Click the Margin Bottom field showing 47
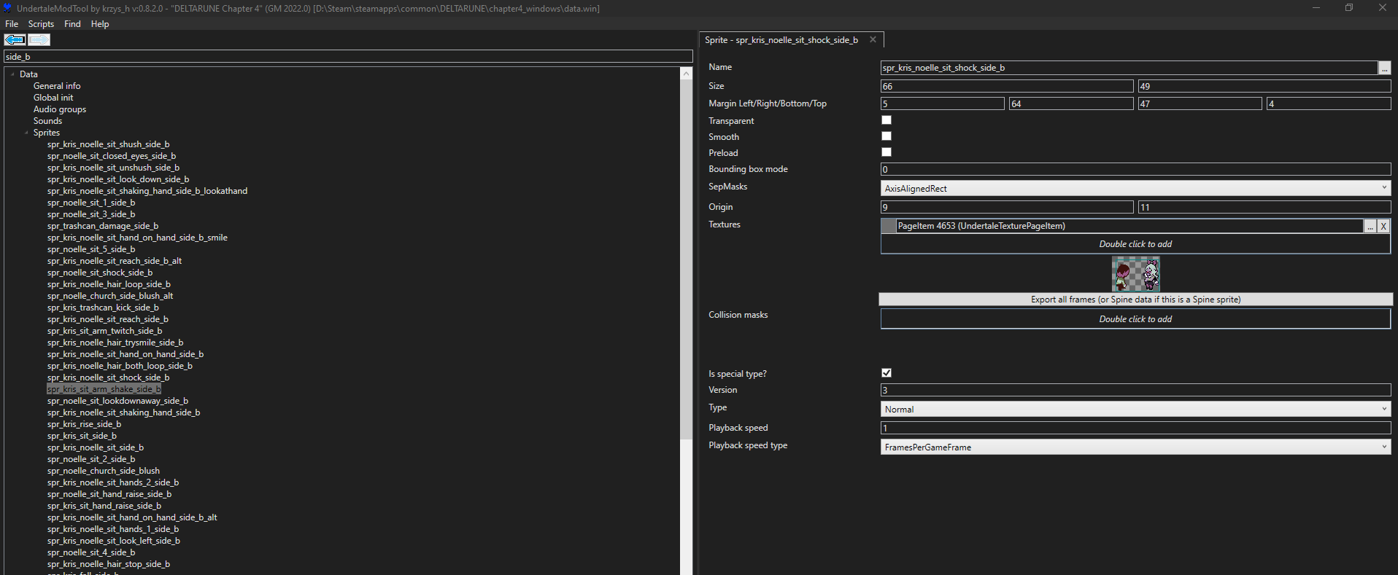 coord(1200,103)
